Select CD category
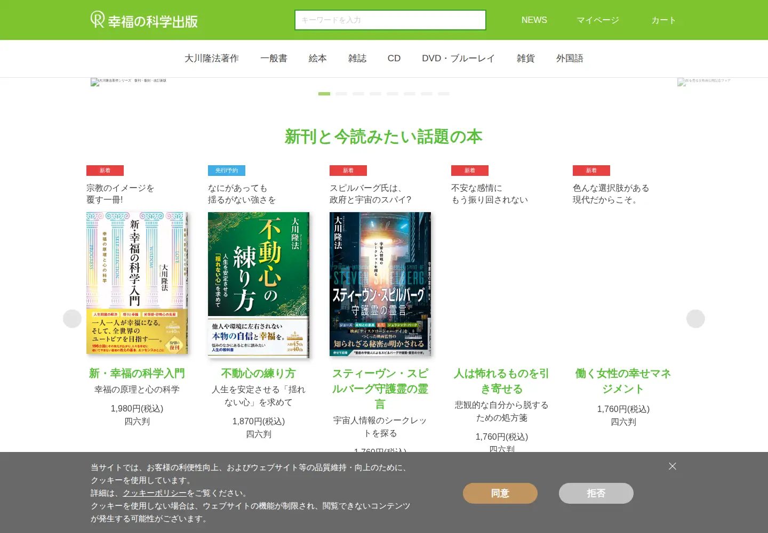Screen dimensions: 768x533 click(394, 58)
